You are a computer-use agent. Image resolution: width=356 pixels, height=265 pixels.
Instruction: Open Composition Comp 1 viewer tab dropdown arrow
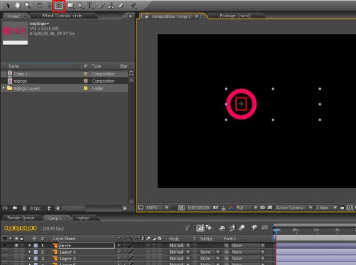[x=196, y=17]
